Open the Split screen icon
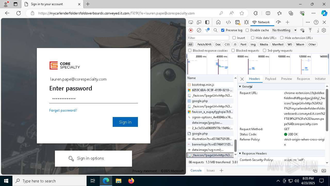 [x=268, y=13]
